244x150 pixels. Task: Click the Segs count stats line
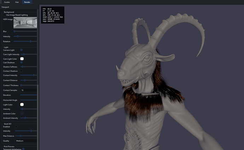pos(48,21)
